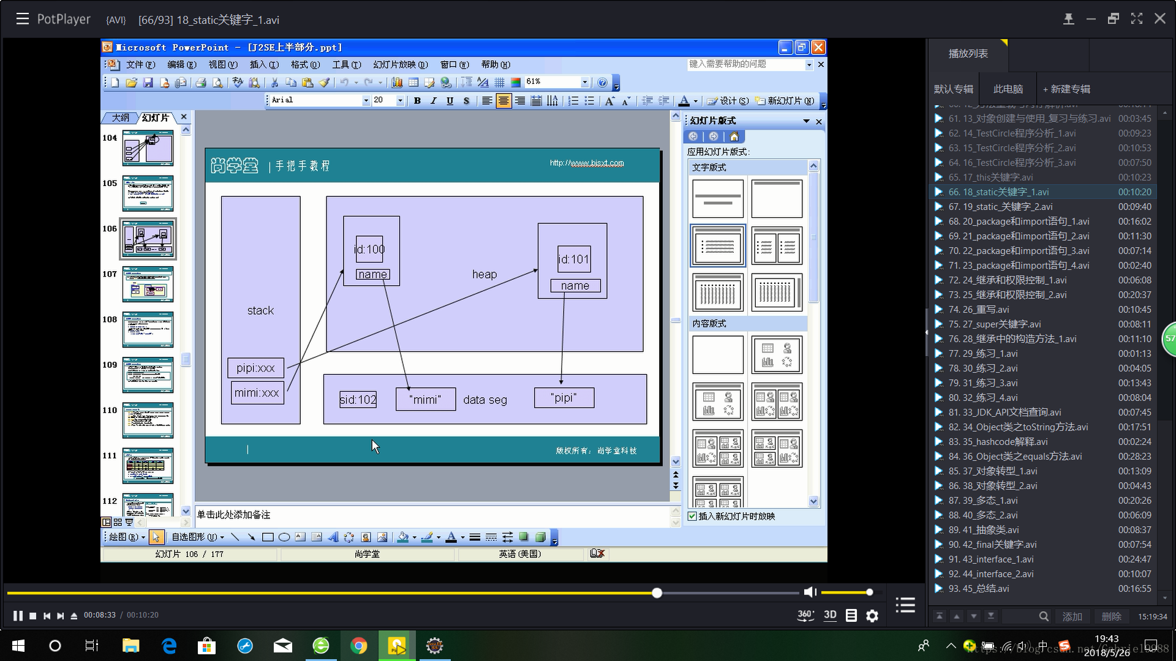Image resolution: width=1176 pixels, height=661 pixels.
Task: Click the PowerPoint Help question icon
Action: [x=602, y=83]
